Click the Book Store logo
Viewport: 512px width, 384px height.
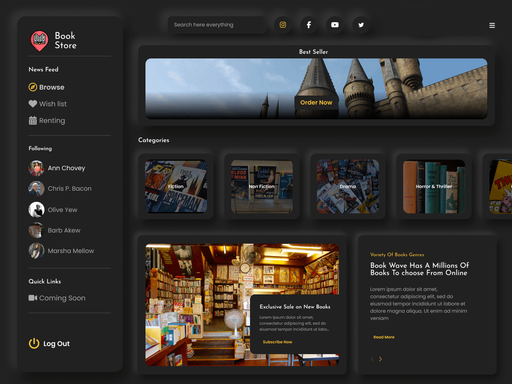click(x=39, y=41)
